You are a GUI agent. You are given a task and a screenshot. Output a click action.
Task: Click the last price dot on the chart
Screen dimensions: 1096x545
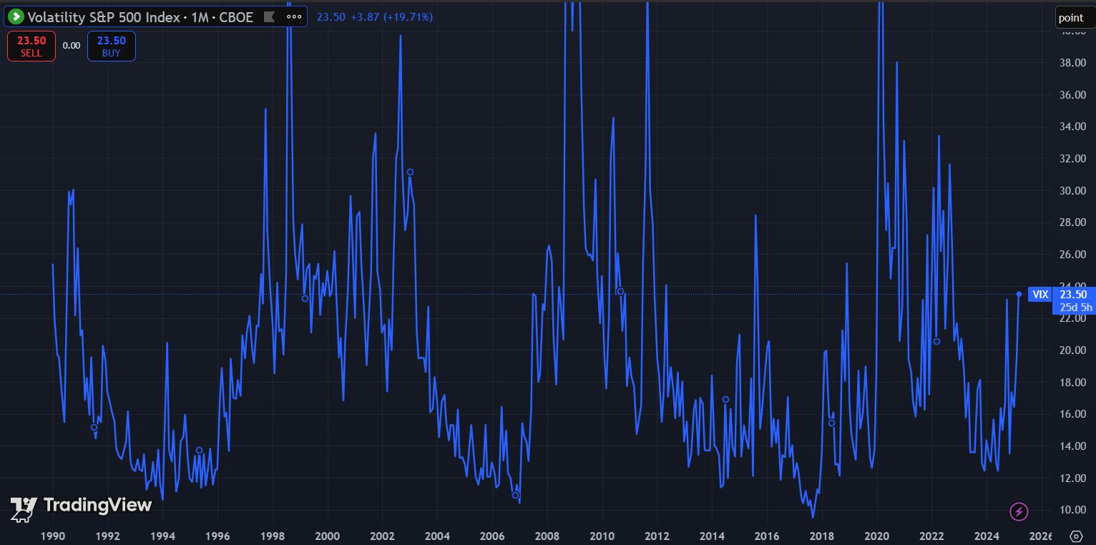click(x=1019, y=293)
